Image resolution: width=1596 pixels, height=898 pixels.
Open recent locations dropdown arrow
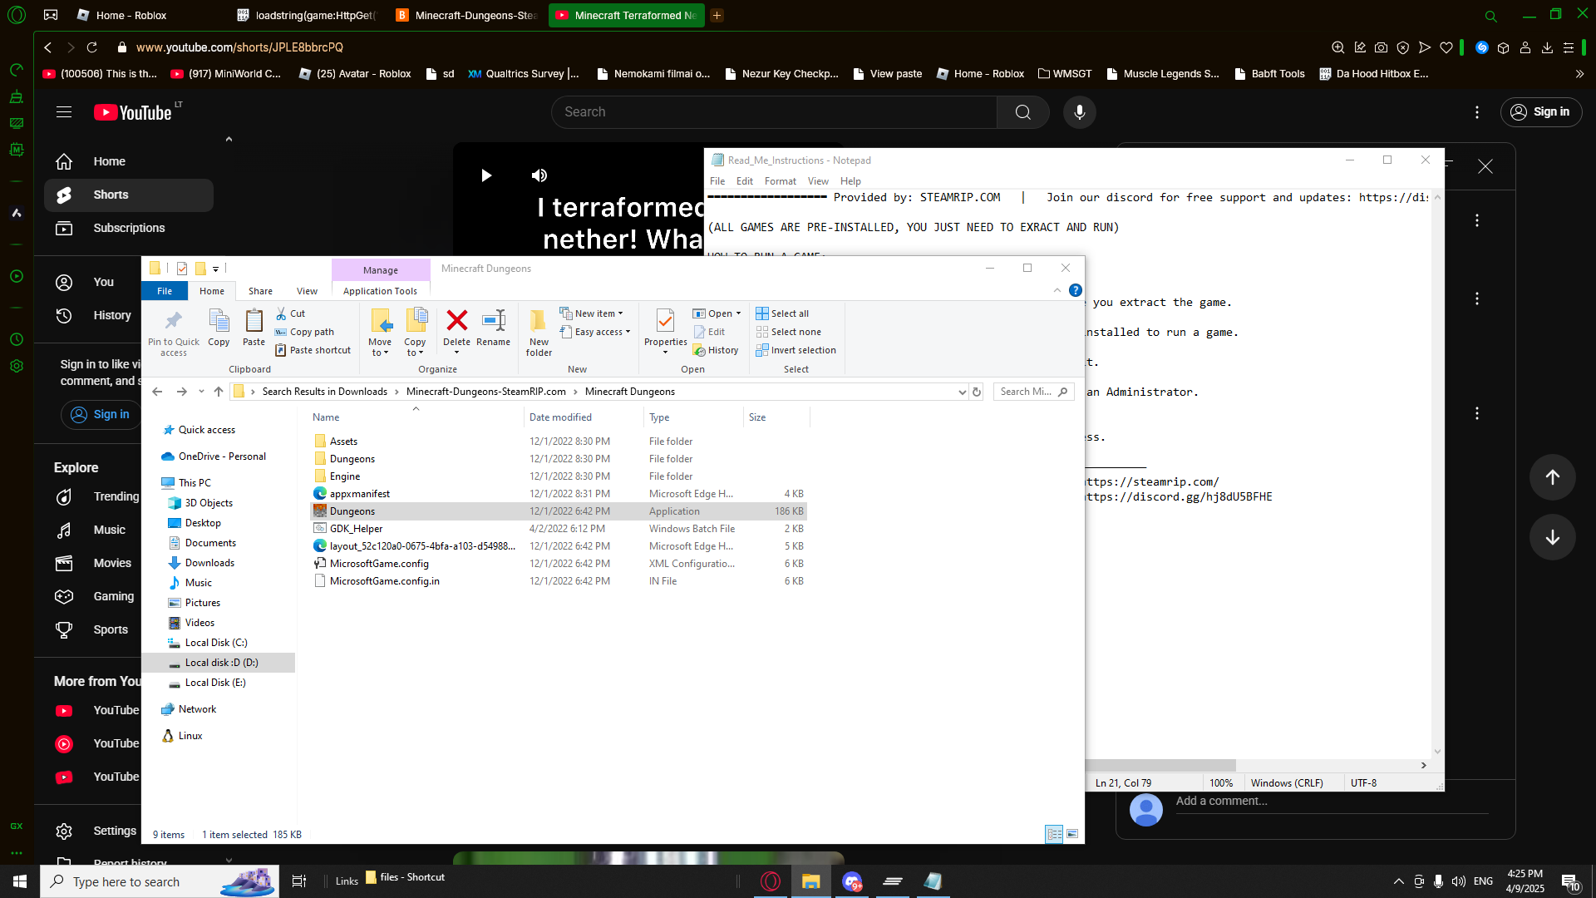(x=201, y=392)
